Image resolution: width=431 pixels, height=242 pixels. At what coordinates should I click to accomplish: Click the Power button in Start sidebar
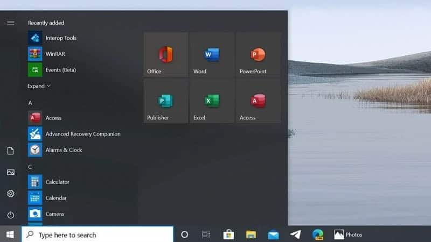(10, 215)
